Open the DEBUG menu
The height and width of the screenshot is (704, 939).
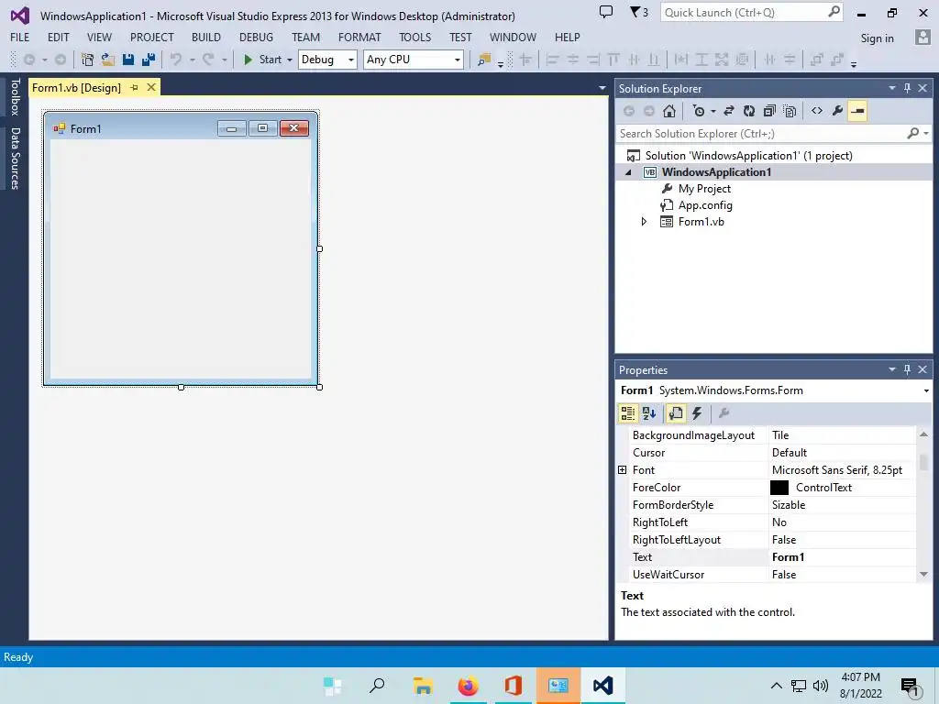click(256, 37)
